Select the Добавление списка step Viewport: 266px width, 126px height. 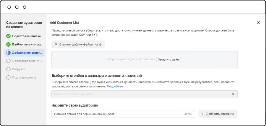[25, 53]
